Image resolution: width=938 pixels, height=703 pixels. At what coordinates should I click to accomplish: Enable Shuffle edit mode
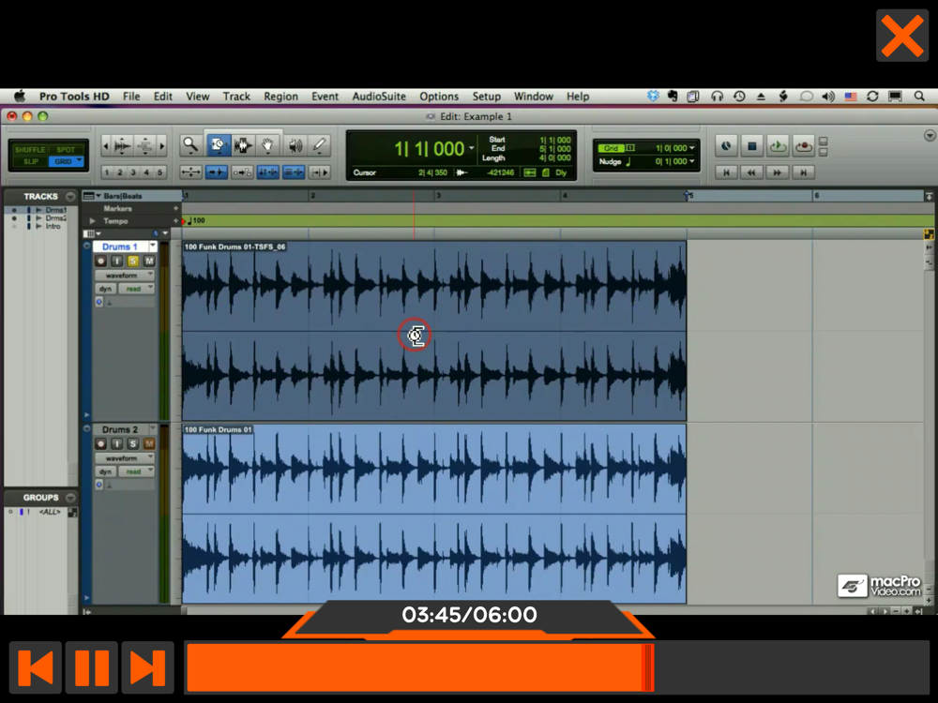coord(30,149)
